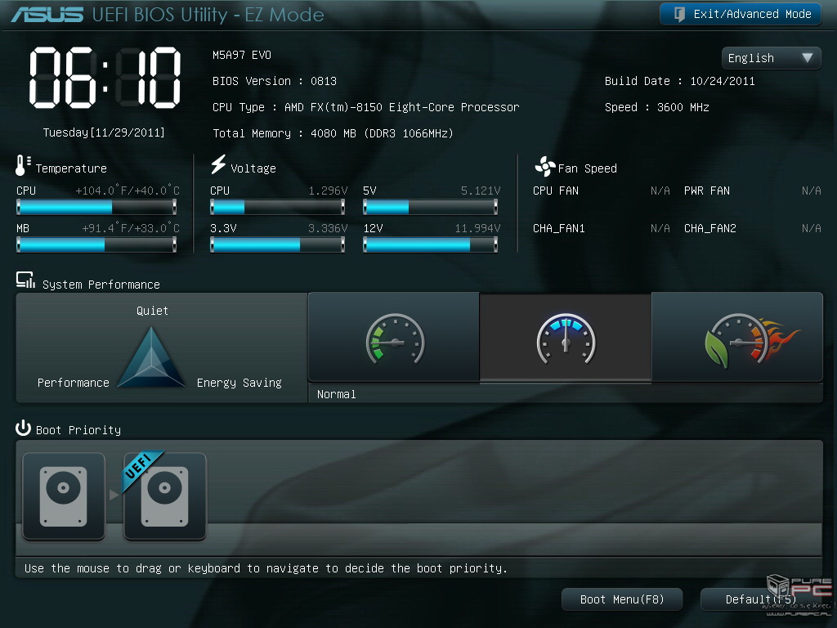
Task: Click the Default (F5) button
Action: pyautogui.click(x=761, y=599)
